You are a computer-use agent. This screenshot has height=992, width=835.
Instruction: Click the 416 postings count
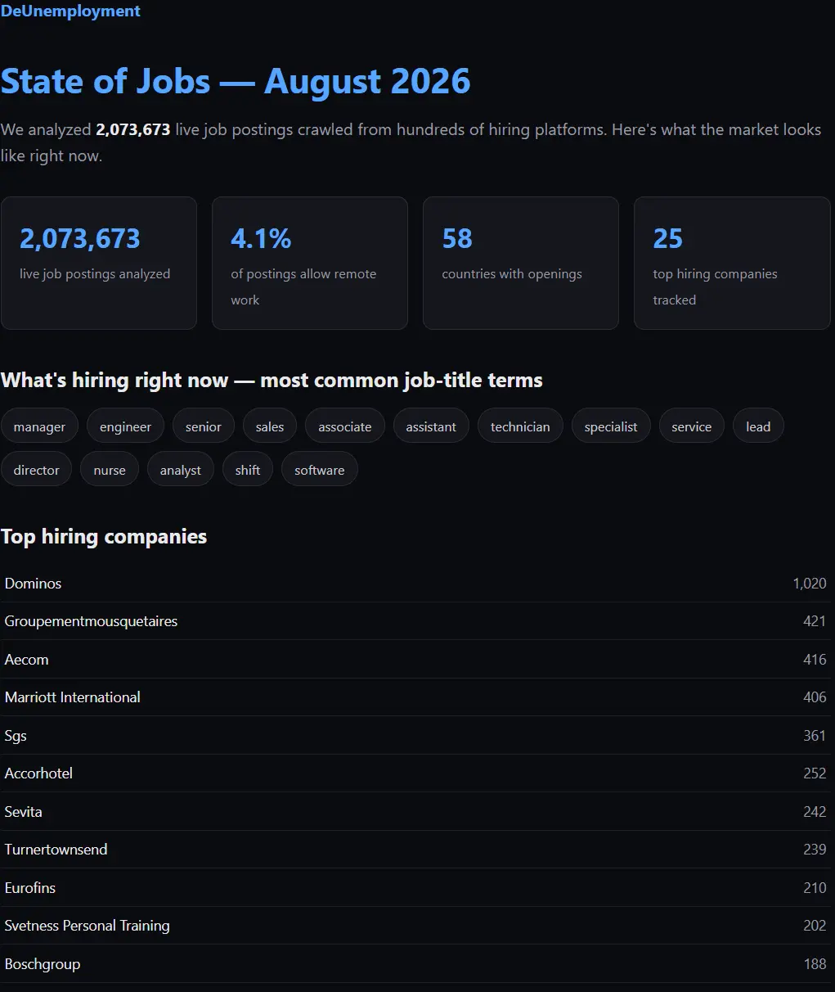tap(815, 660)
